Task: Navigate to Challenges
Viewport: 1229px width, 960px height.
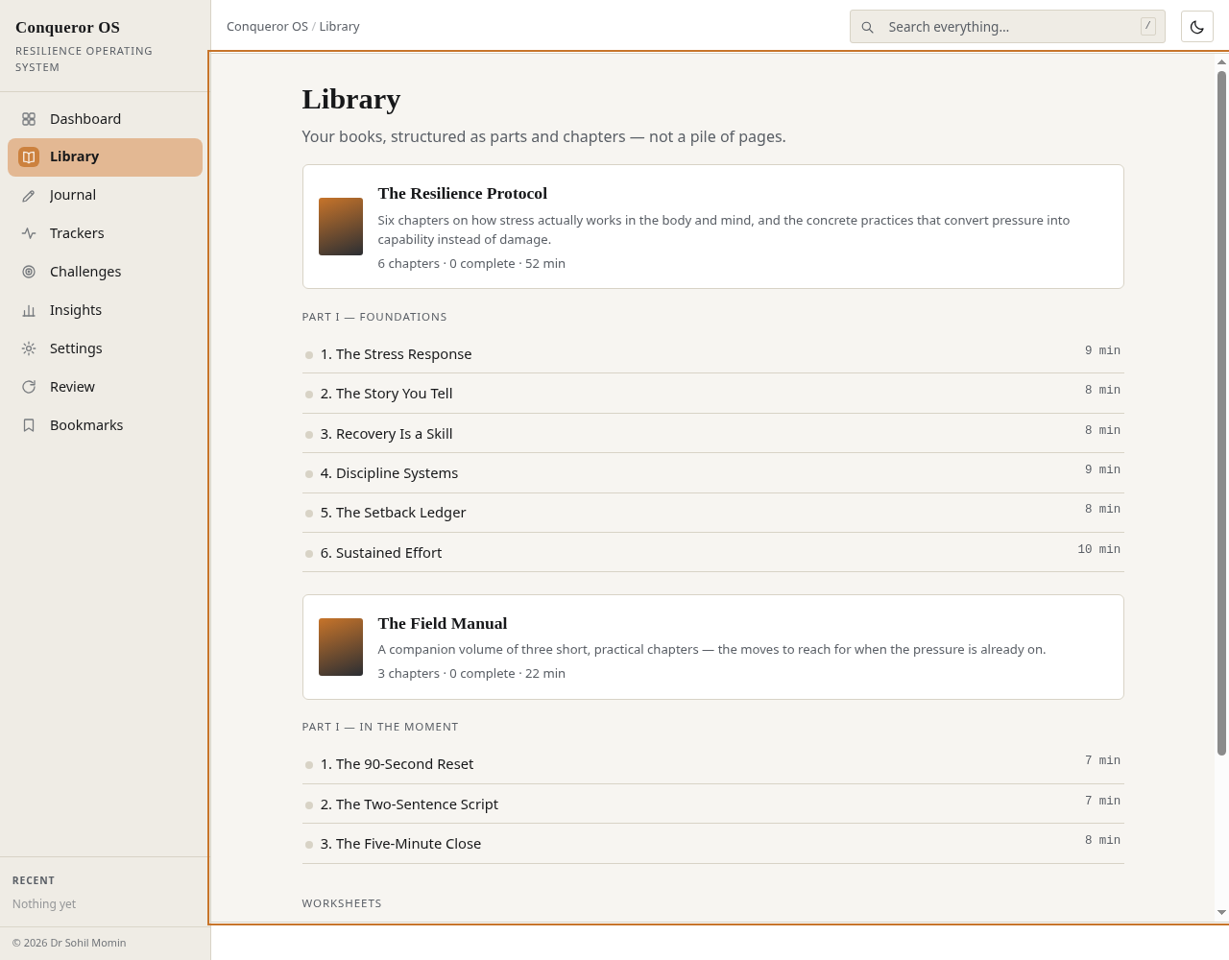Action: coord(105,272)
